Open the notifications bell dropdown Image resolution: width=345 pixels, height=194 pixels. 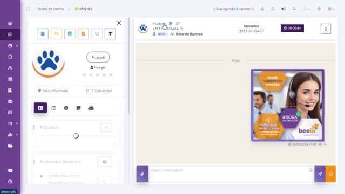click(306, 9)
